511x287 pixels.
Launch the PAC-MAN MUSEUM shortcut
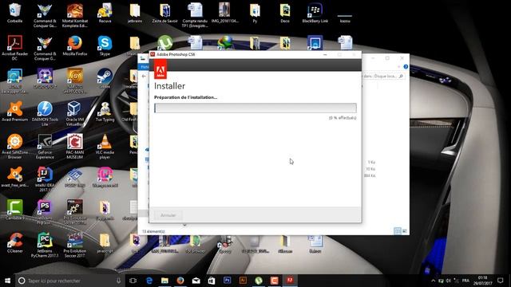(x=74, y=147)
